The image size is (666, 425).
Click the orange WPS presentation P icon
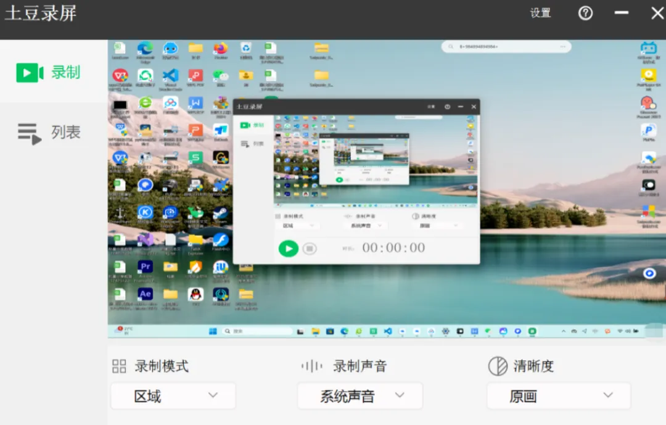(x=195, y=130)
